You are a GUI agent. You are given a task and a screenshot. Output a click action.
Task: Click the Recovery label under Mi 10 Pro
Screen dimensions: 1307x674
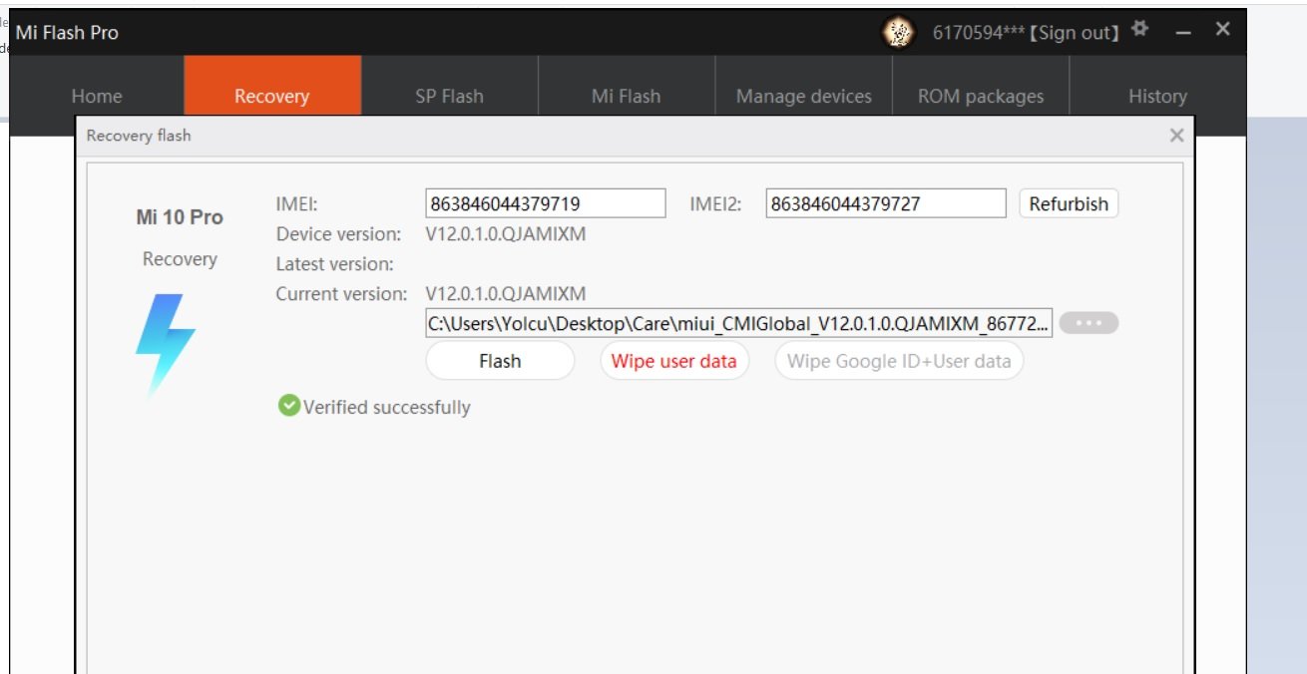tap(180, 259)
